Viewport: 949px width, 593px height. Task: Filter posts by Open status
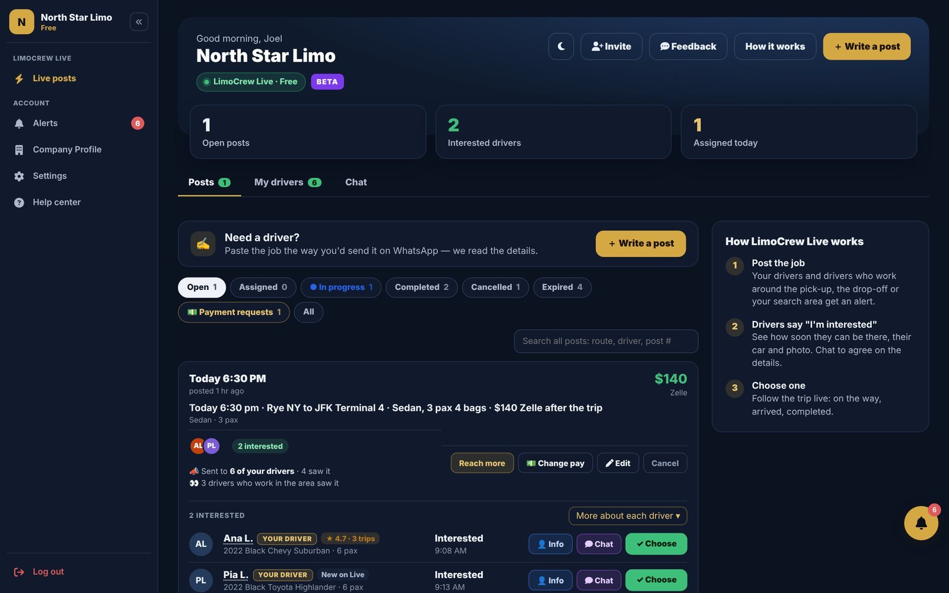tap(202, 287)
